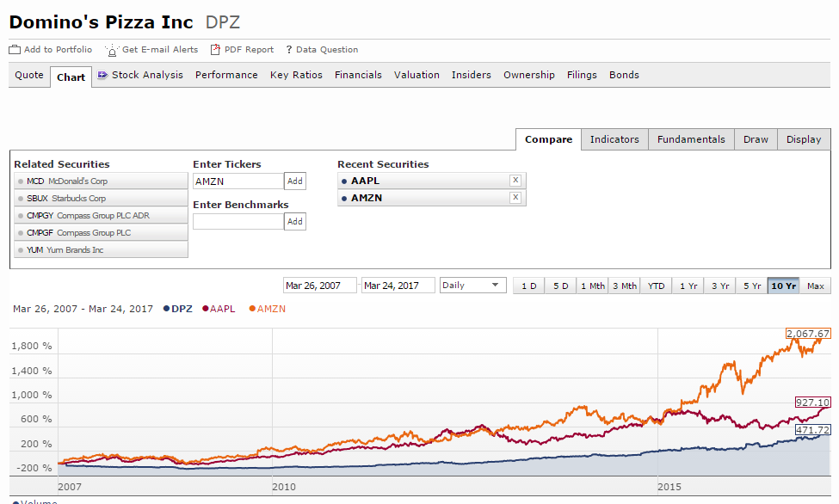The image size is (839, 504).
Task: Click the Add to Portfolio briefcase icon
Action: (15, 50)
